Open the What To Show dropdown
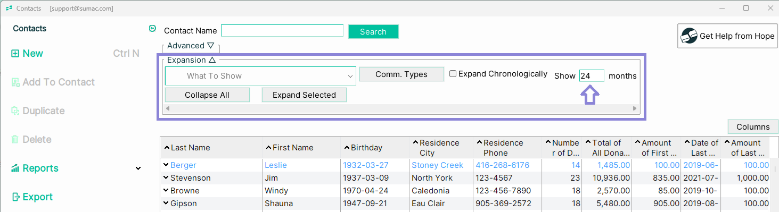 click(260, 76)
